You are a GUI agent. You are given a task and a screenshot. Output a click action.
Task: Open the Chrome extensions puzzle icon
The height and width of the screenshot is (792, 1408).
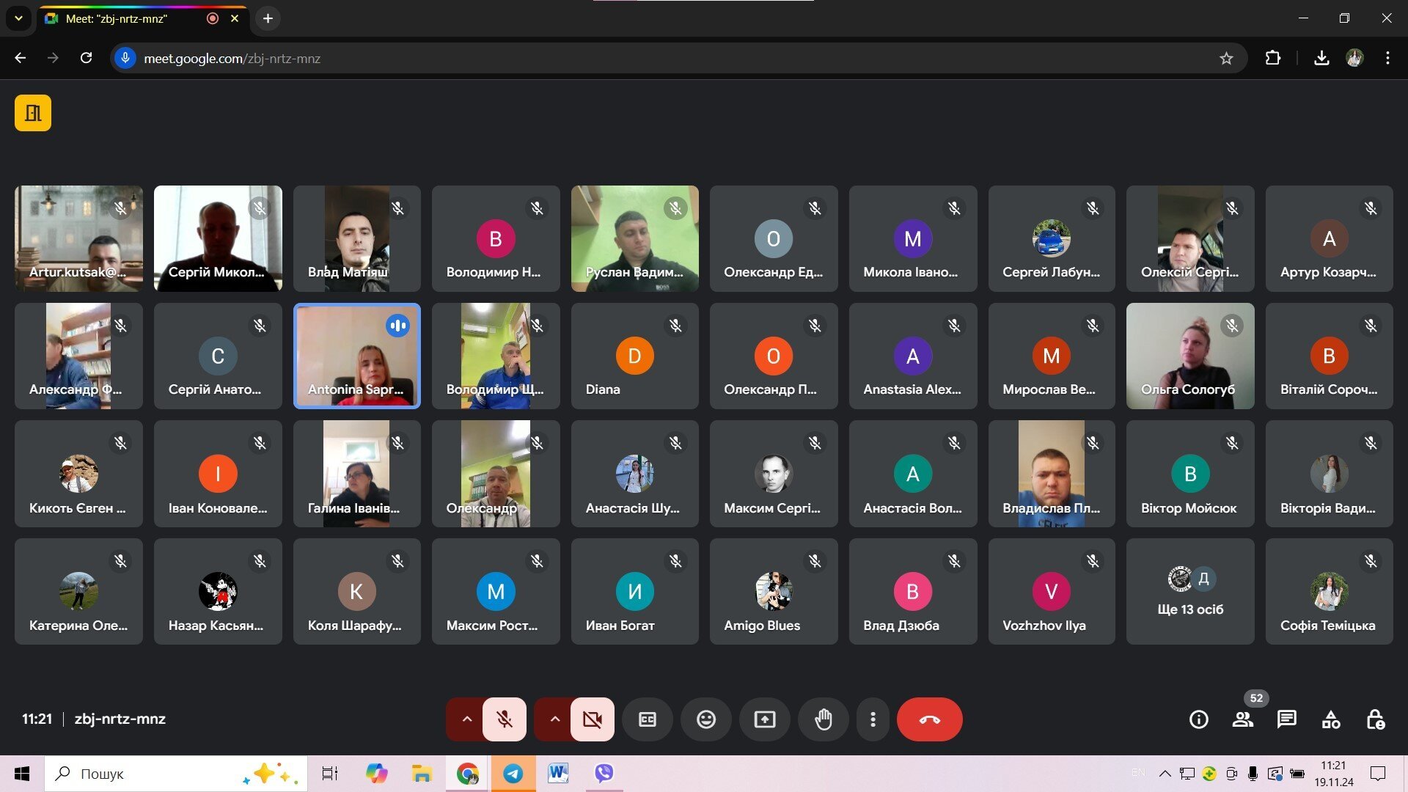click(1273, 59)
